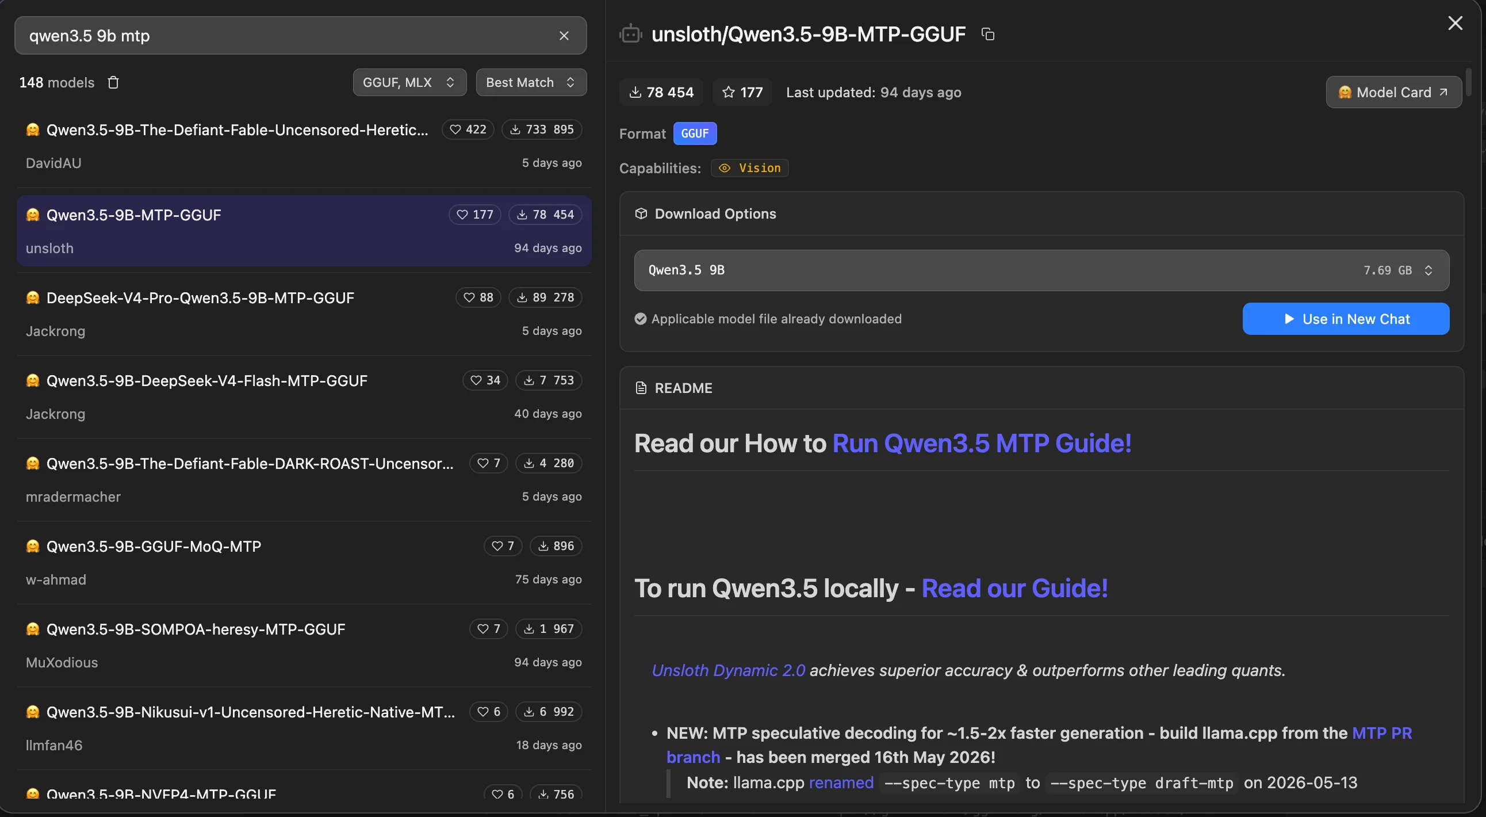This screenshot has width=1486, height=817.
Task: Click the Hugging Face emoji on Qwen3.5-9B-GGUF-MoQ-MTP row
Action: [33, 546]
